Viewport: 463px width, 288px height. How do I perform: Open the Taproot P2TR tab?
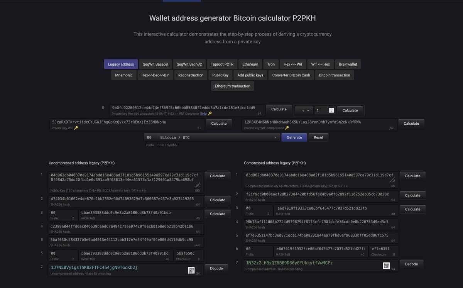(x=222, y=64)
